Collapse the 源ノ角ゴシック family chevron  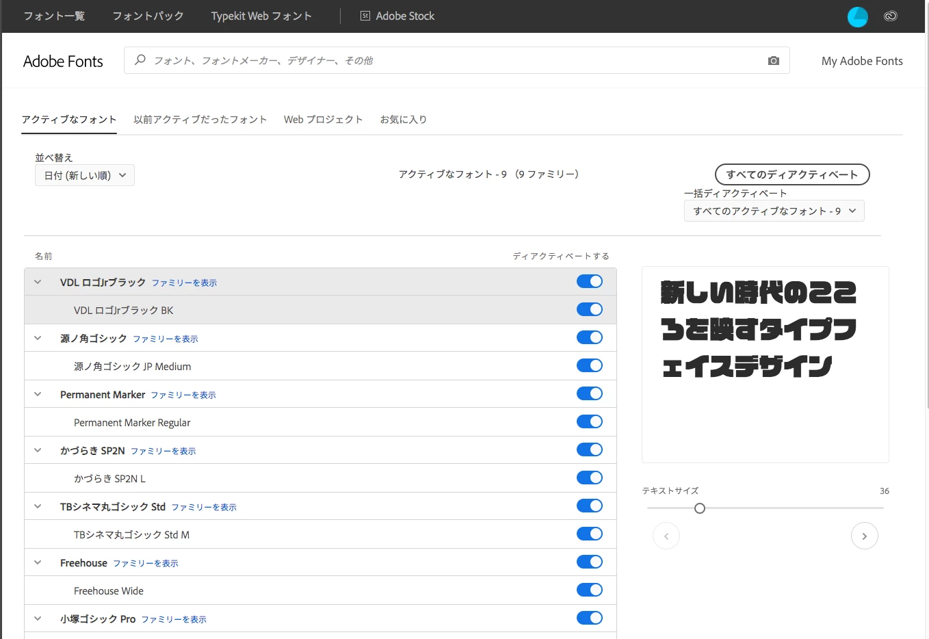pos(38,338)
